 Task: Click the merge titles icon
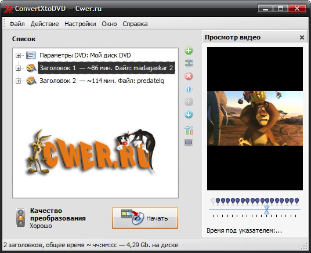(189, 63)
